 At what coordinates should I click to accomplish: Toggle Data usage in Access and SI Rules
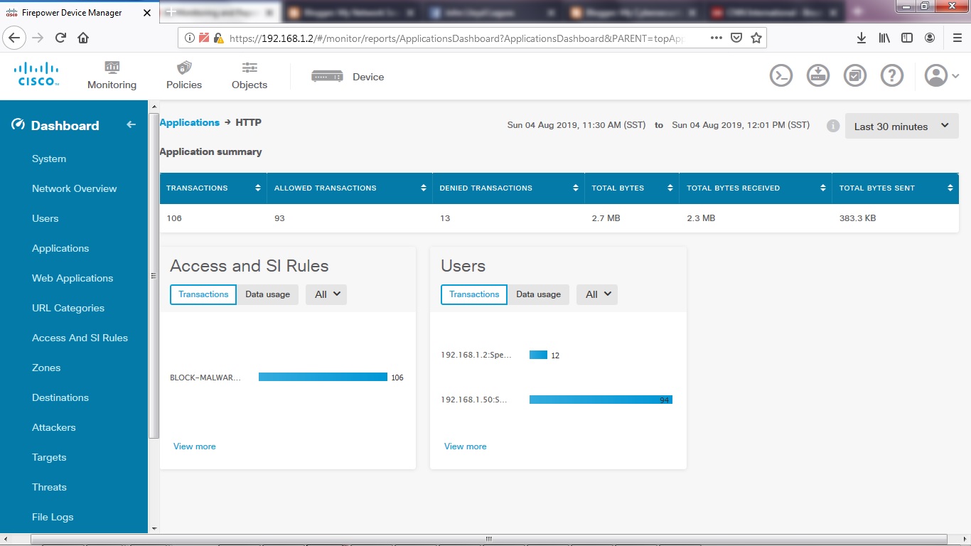(x=268, y=294)
